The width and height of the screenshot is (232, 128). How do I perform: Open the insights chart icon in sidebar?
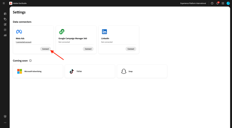[5, 35]
